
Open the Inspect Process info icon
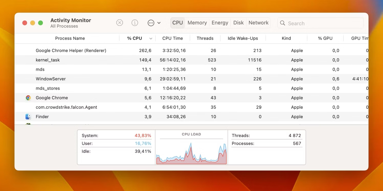pyautogui.click(x=135, y=23)
